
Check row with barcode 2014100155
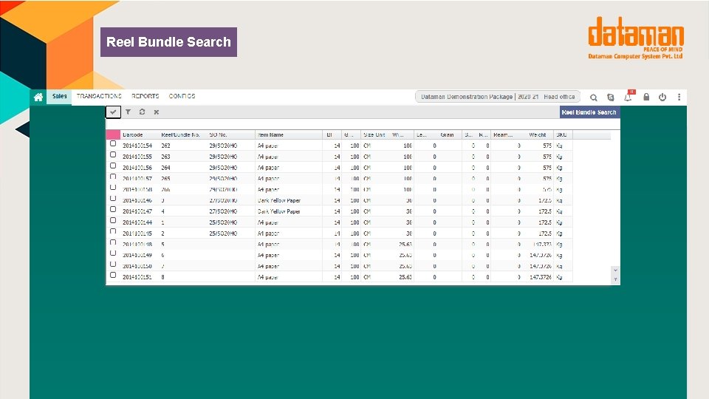click(x=113, y=154)
